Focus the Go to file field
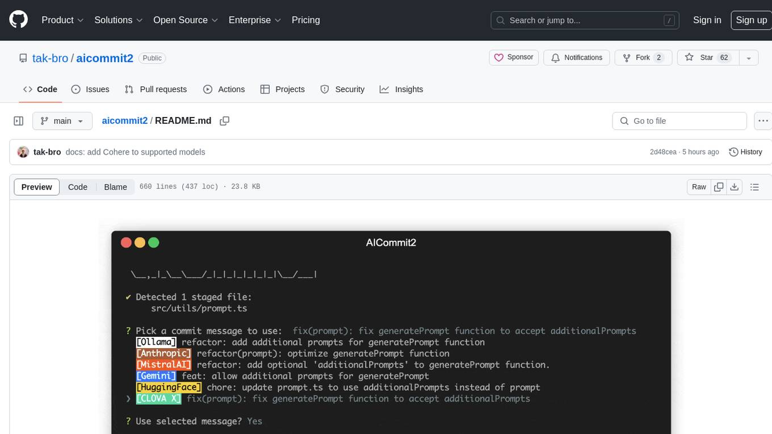The image size is (772, 434). [x=679, y=121]
